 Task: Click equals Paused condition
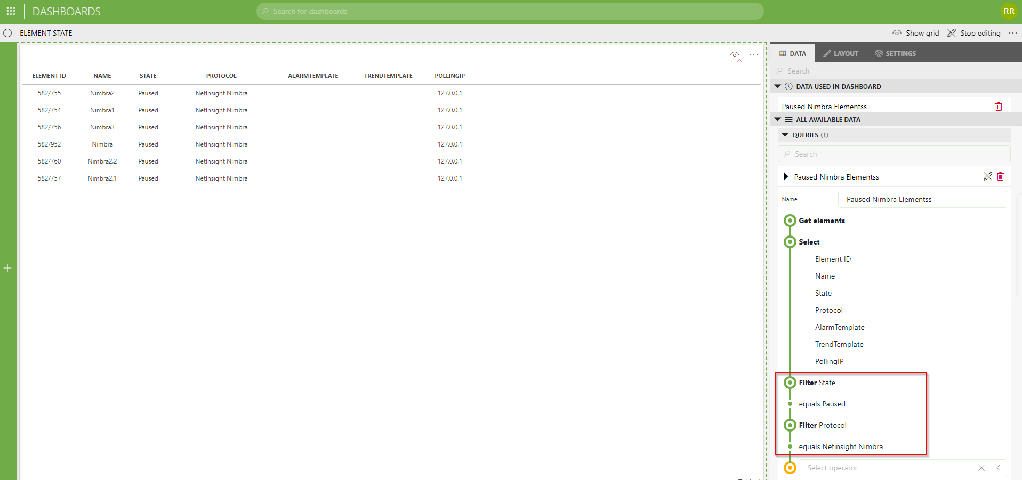click(822, 404)
